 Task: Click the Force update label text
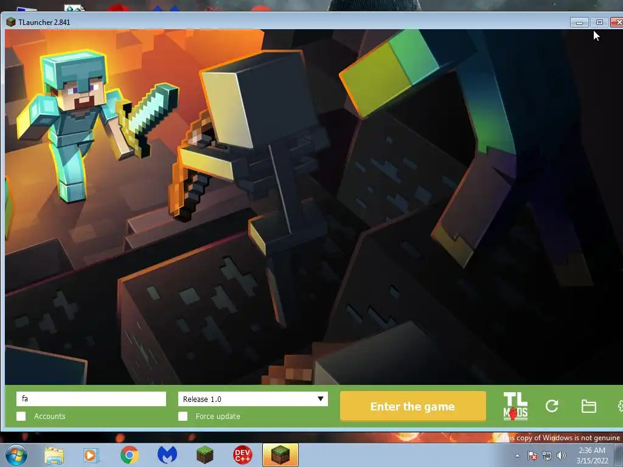[218, 416]
